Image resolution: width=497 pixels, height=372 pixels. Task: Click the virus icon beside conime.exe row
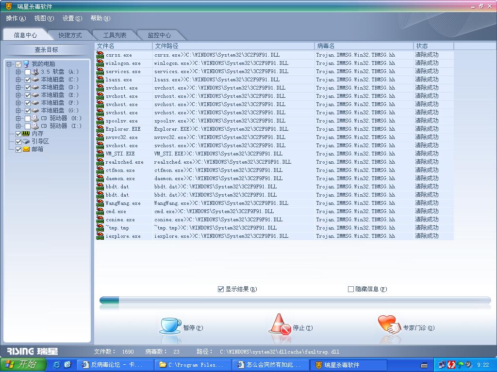click(x=100, y=219)
